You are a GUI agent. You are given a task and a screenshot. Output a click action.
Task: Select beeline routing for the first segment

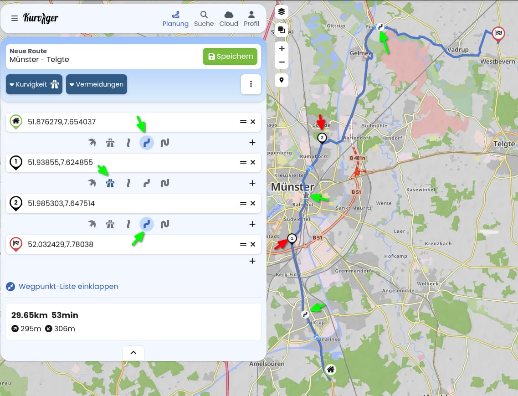click(x=92, y=143)
